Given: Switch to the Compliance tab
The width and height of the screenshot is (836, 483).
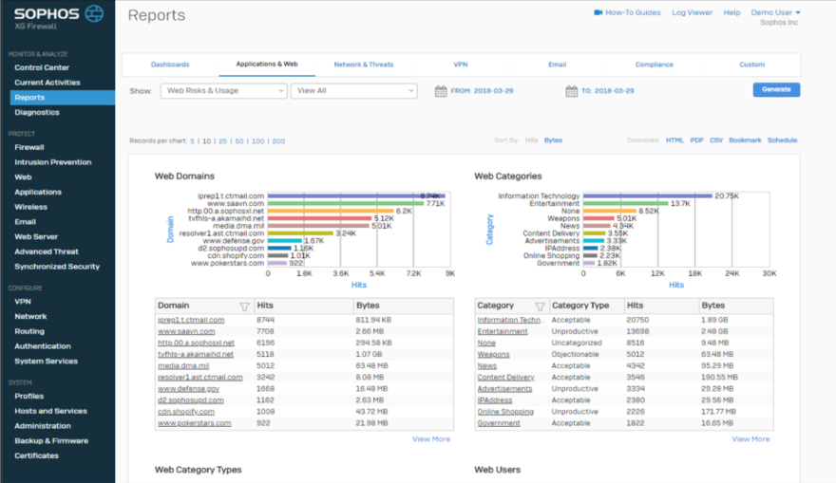Looking at the screenshot, I should (654, 65).
